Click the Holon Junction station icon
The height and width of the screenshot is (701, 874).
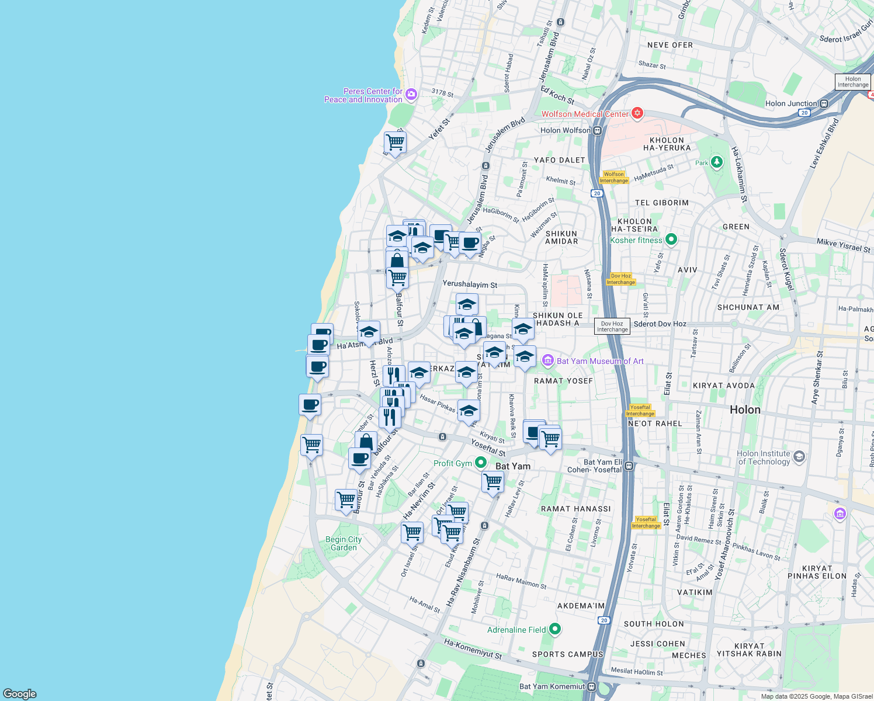824,103
